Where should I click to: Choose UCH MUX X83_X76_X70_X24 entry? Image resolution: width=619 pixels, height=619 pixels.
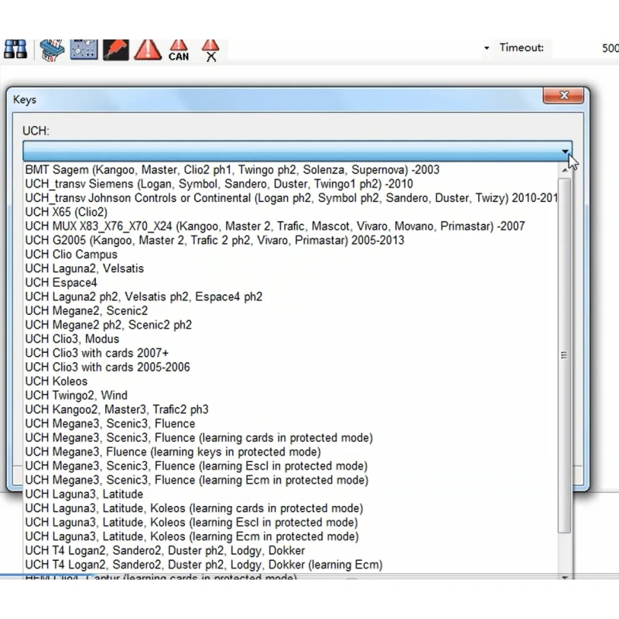point(291,226)
